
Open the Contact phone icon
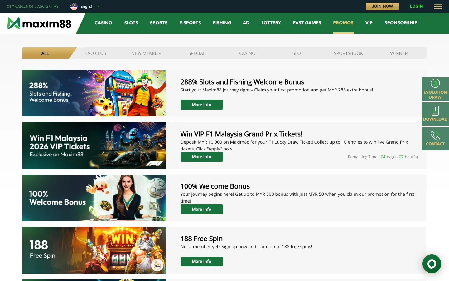click(435, 139)
